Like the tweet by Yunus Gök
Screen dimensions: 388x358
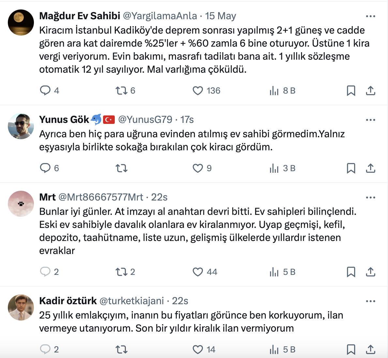coord(198,168)
